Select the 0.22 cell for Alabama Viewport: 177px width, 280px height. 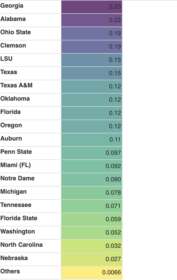92,20
